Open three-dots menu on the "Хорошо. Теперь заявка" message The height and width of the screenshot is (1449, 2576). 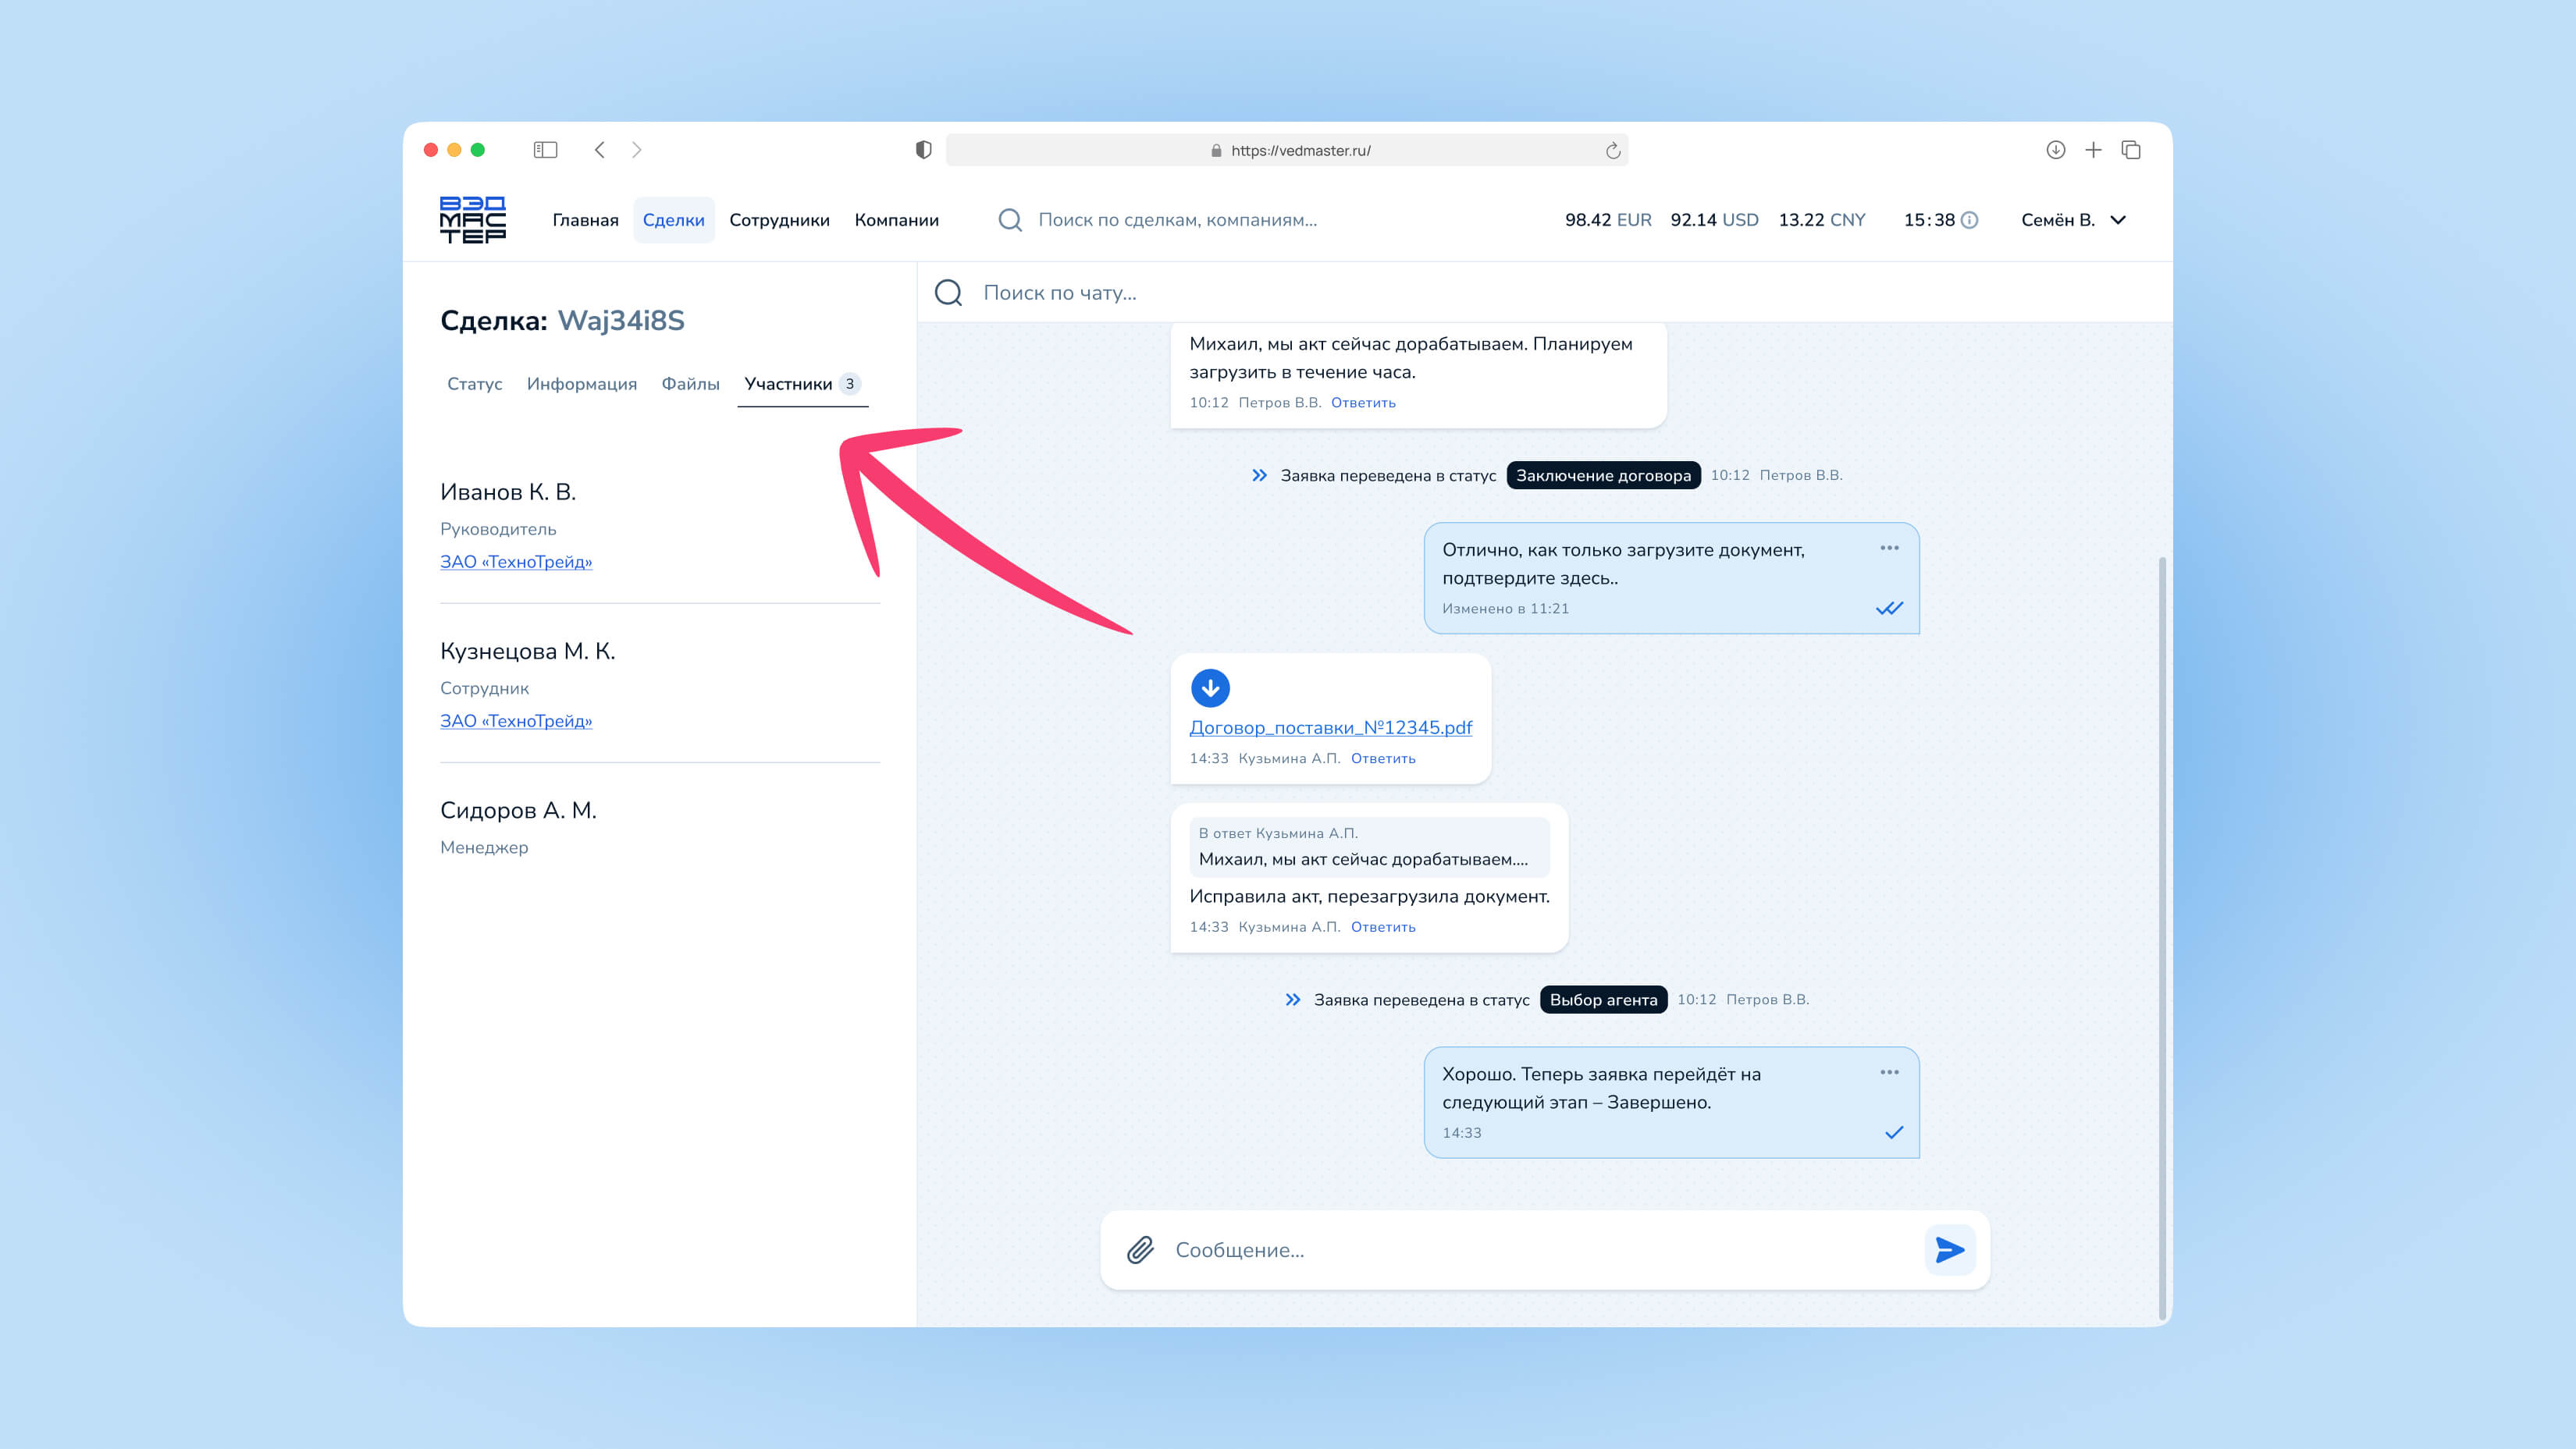[x=1889, y=1072]
